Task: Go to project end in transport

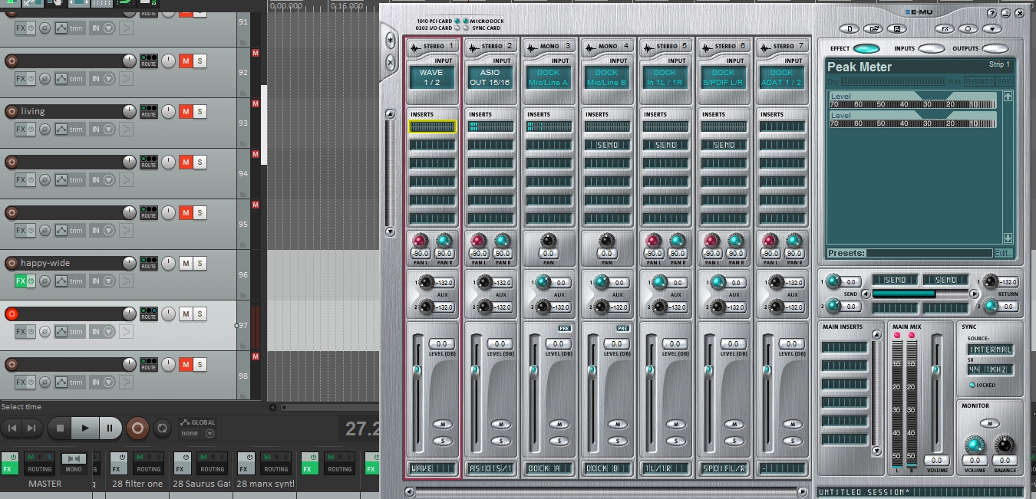Action: click(x=31, y=428)
